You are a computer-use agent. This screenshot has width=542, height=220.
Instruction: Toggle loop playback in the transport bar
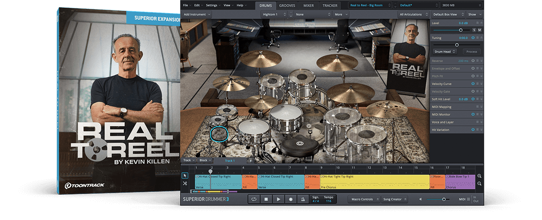(x=254, y=199)
